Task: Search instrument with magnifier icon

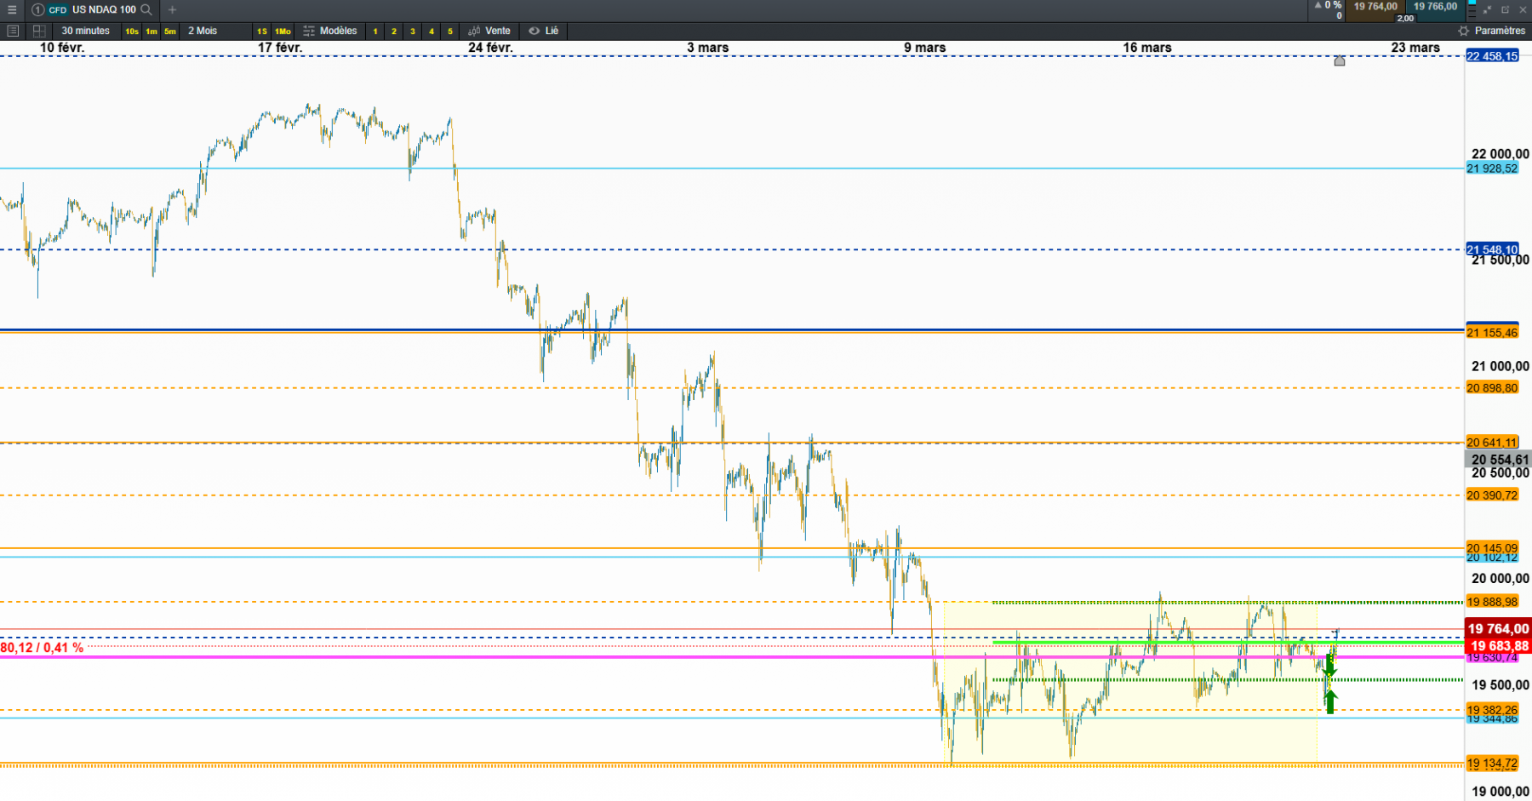Action: [146, 9]
